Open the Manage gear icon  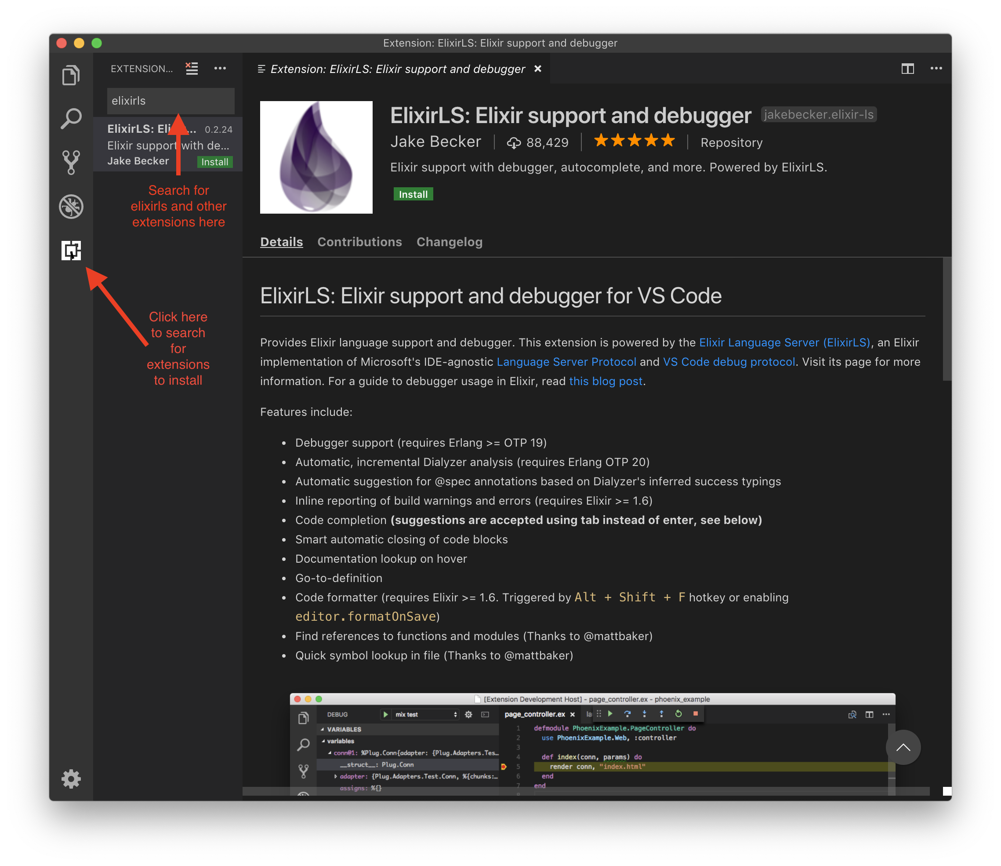[x=71, y=779]
